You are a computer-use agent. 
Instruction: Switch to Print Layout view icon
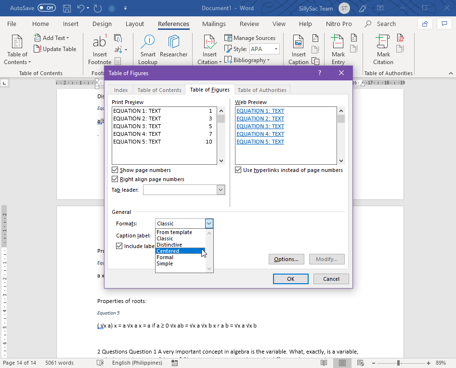tap(342, 363)
